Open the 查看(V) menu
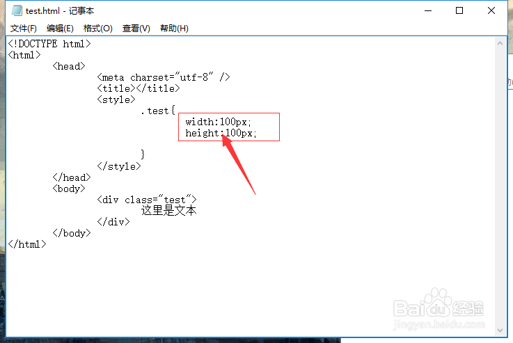The width and height of the screenshot is (513, 343). pyautogui.click(x=136, y=29)
